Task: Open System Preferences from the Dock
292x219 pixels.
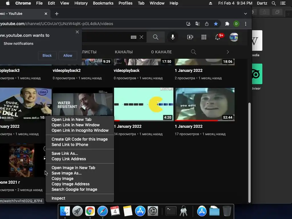Action: pos(153,211)
